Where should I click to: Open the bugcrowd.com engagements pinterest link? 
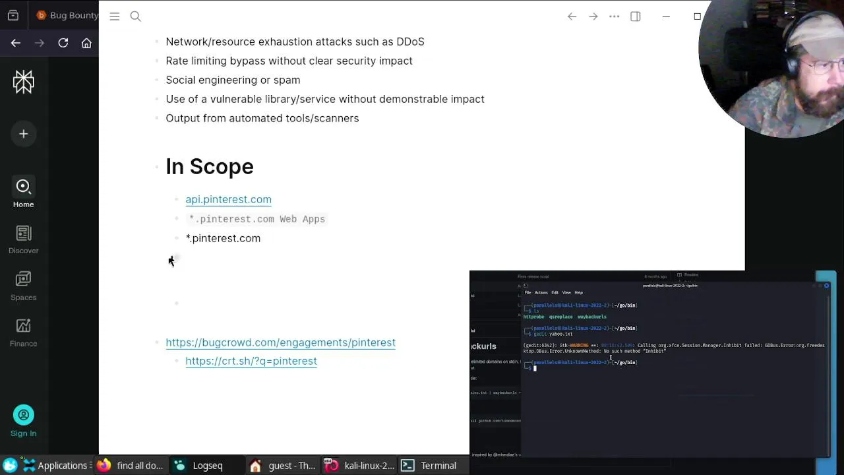pos(280,342)
